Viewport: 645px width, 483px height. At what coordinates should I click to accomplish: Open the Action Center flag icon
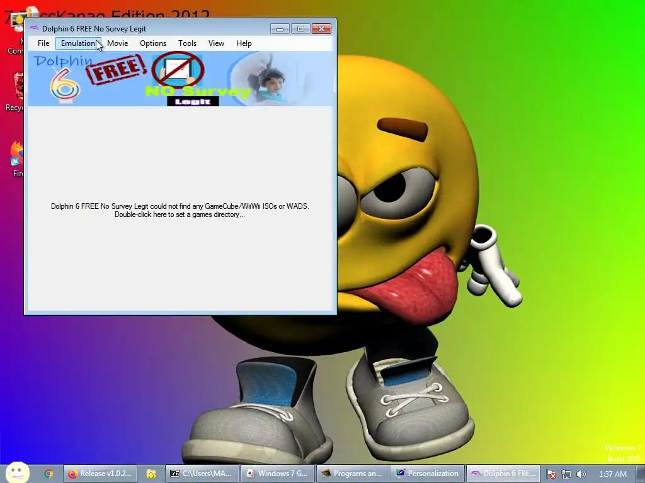551,474
